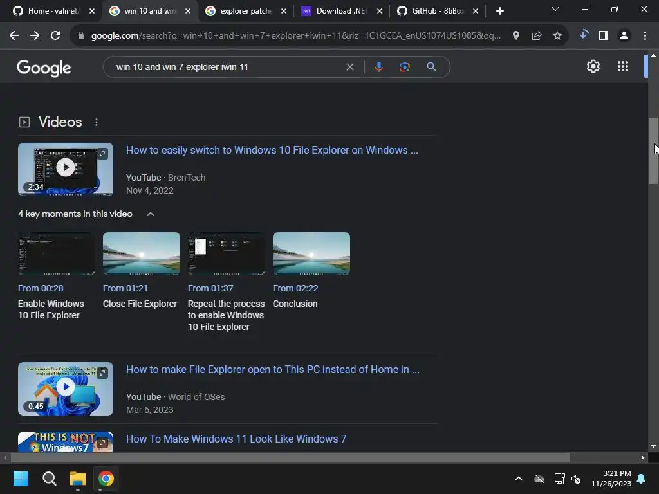Jump to 'From 01:21' key moment
This screenshot has width=659, height=494.
coord(125,289)
